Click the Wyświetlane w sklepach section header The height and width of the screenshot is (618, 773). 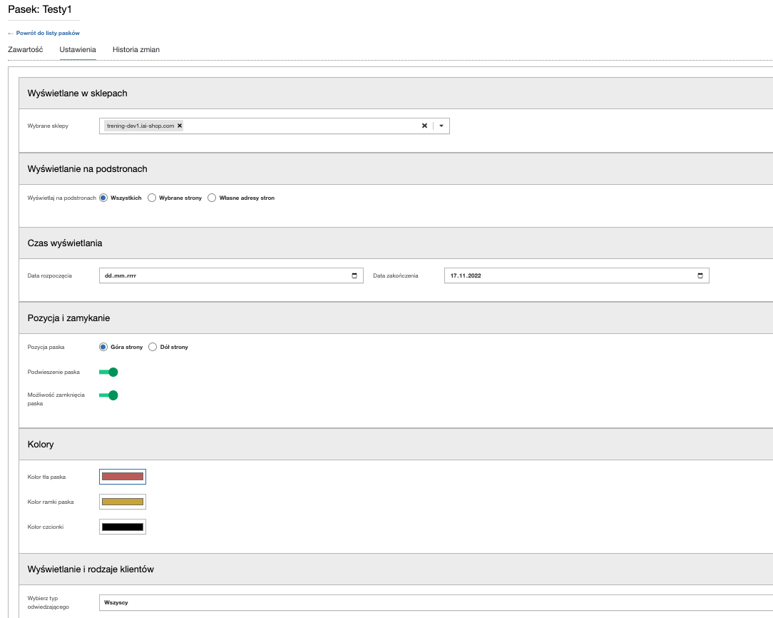(396, 93)
